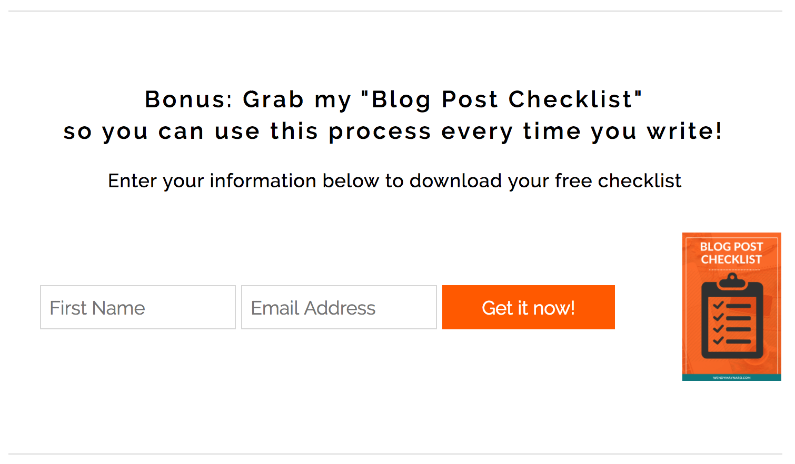795x464 pixels.
Task: Open the Blog Post Checklist cover thumbnail
Action: [731, 307]
